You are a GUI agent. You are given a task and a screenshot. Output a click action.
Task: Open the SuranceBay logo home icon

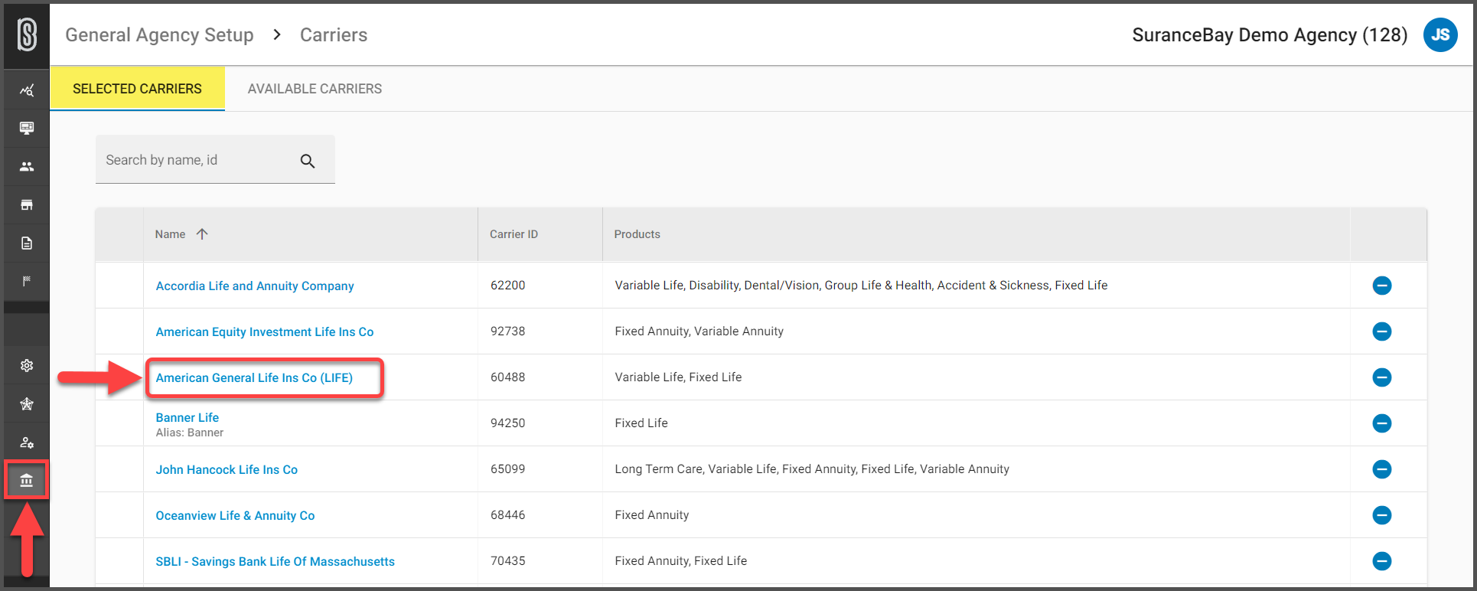(x=27, y=35)
